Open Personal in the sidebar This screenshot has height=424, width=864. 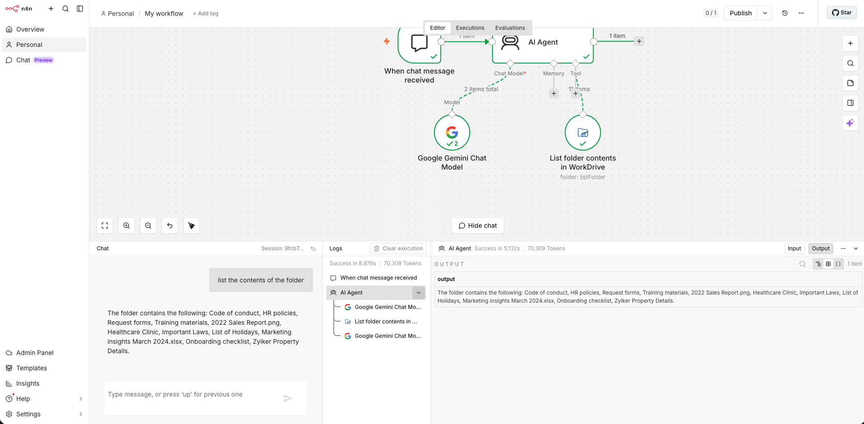(44, 45)
